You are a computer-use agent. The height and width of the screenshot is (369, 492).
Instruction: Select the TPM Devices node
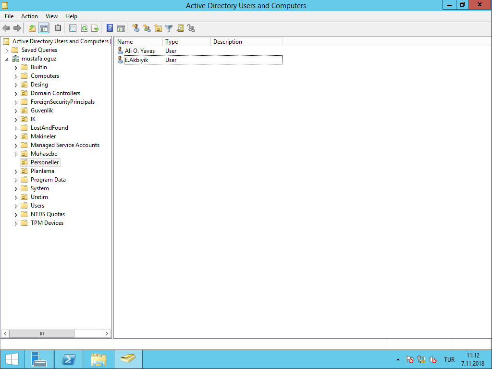click(47, 223)
